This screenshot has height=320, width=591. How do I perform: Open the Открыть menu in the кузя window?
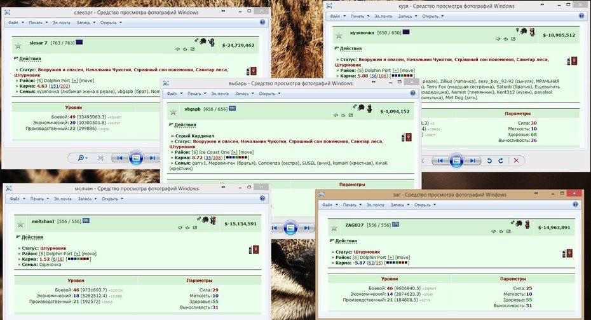tap(433, 17)
